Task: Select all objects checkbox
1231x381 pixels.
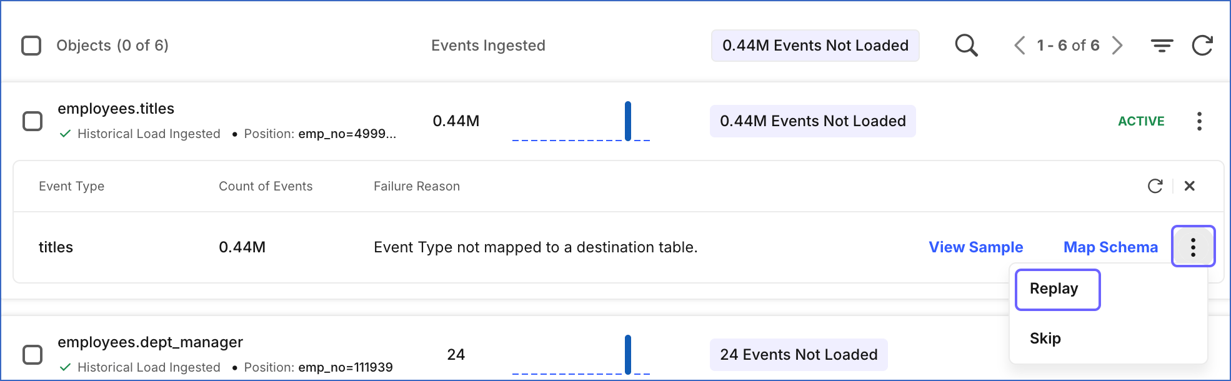Action: click(x=31, y=46)
